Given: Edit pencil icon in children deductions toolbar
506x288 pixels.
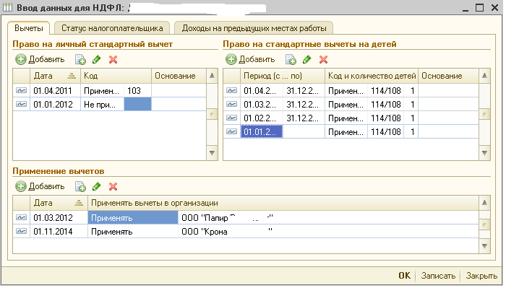Looking at the screenshot, I should (x=307, y=60).
